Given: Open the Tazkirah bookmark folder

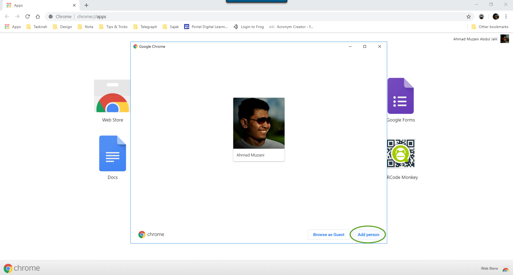Looking at the screenshot, I should pyautogui.click(x=37, y=27).
